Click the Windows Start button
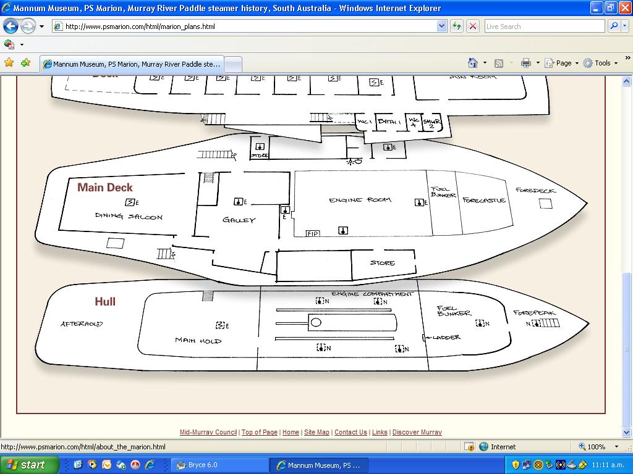The height and width of the screenshot is (474, 633). (x=30, y=465)
